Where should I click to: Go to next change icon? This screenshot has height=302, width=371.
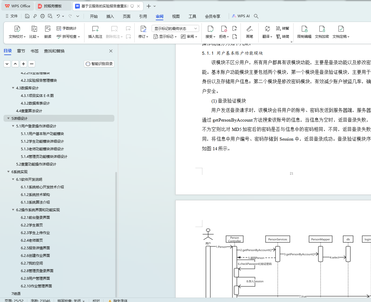(235, 37)
